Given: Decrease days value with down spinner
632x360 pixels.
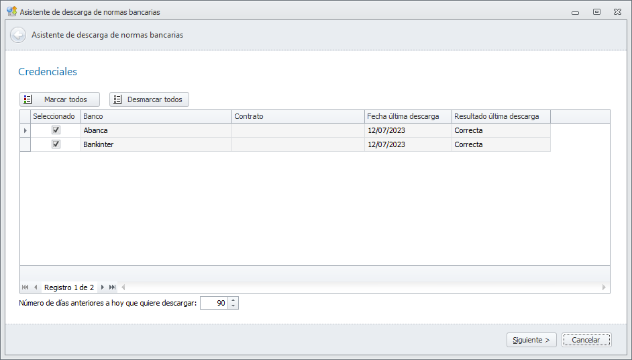Looking at the screenshot, I should (233, 306).
